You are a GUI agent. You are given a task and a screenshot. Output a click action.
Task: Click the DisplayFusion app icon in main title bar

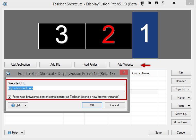click(4, 4)
